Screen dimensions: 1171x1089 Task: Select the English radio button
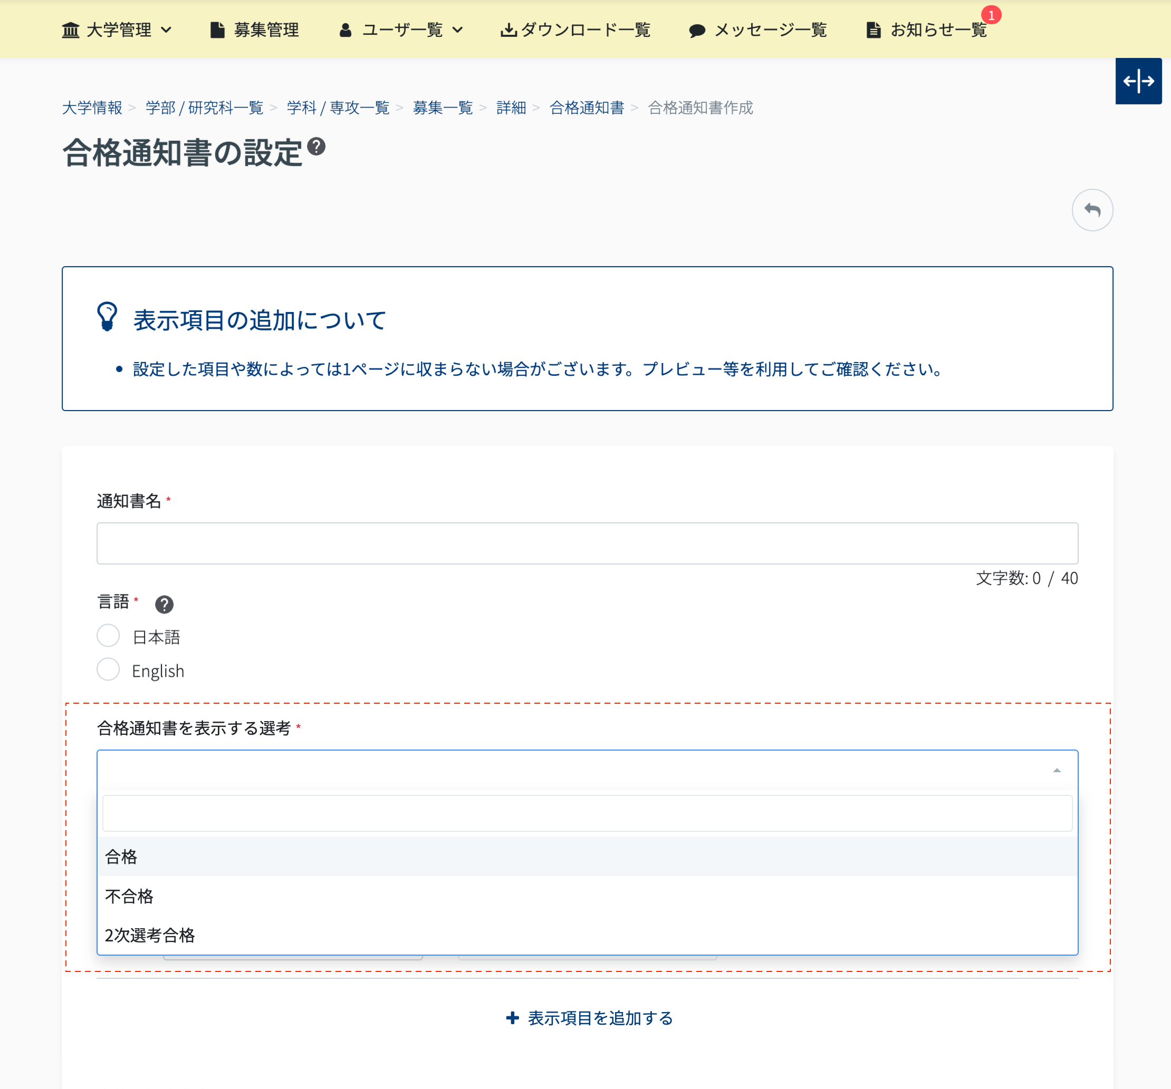[108, 670]
